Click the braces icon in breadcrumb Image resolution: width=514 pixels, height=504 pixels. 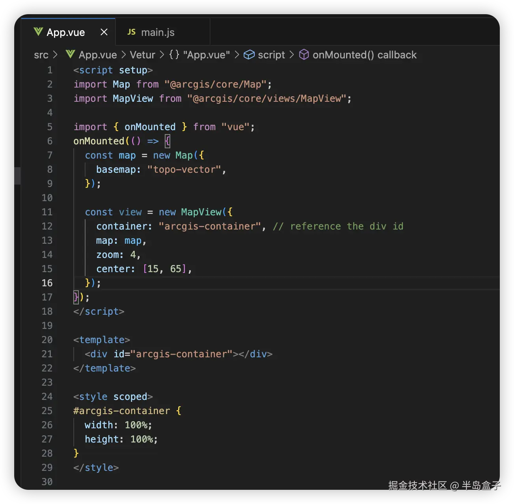pos(174,54)
